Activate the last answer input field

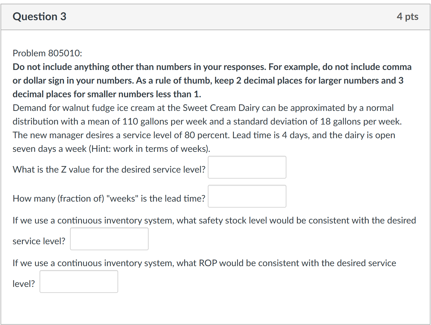(79, 281)
